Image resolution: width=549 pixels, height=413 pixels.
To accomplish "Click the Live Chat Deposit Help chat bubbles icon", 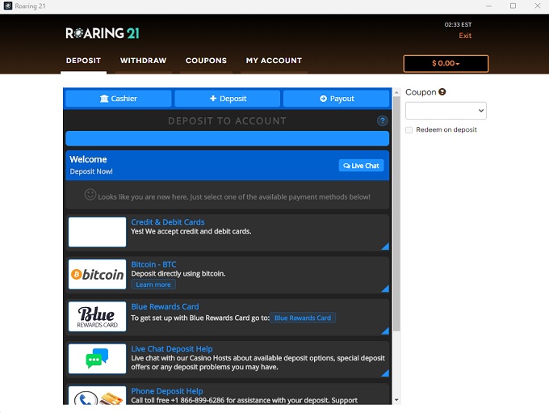I will 98,359.
